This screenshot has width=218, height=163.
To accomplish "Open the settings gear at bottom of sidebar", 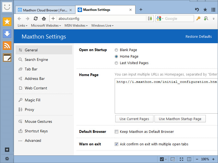I will (x=7, y=159).
